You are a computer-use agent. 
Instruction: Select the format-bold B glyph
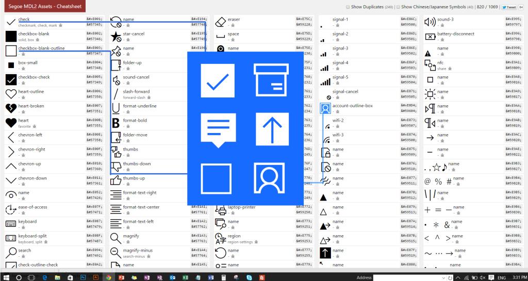[x=115, y=123]
